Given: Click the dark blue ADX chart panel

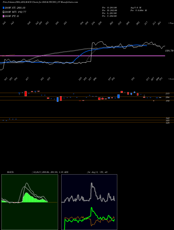Looking at the screenshot, I should coord(89,202).
